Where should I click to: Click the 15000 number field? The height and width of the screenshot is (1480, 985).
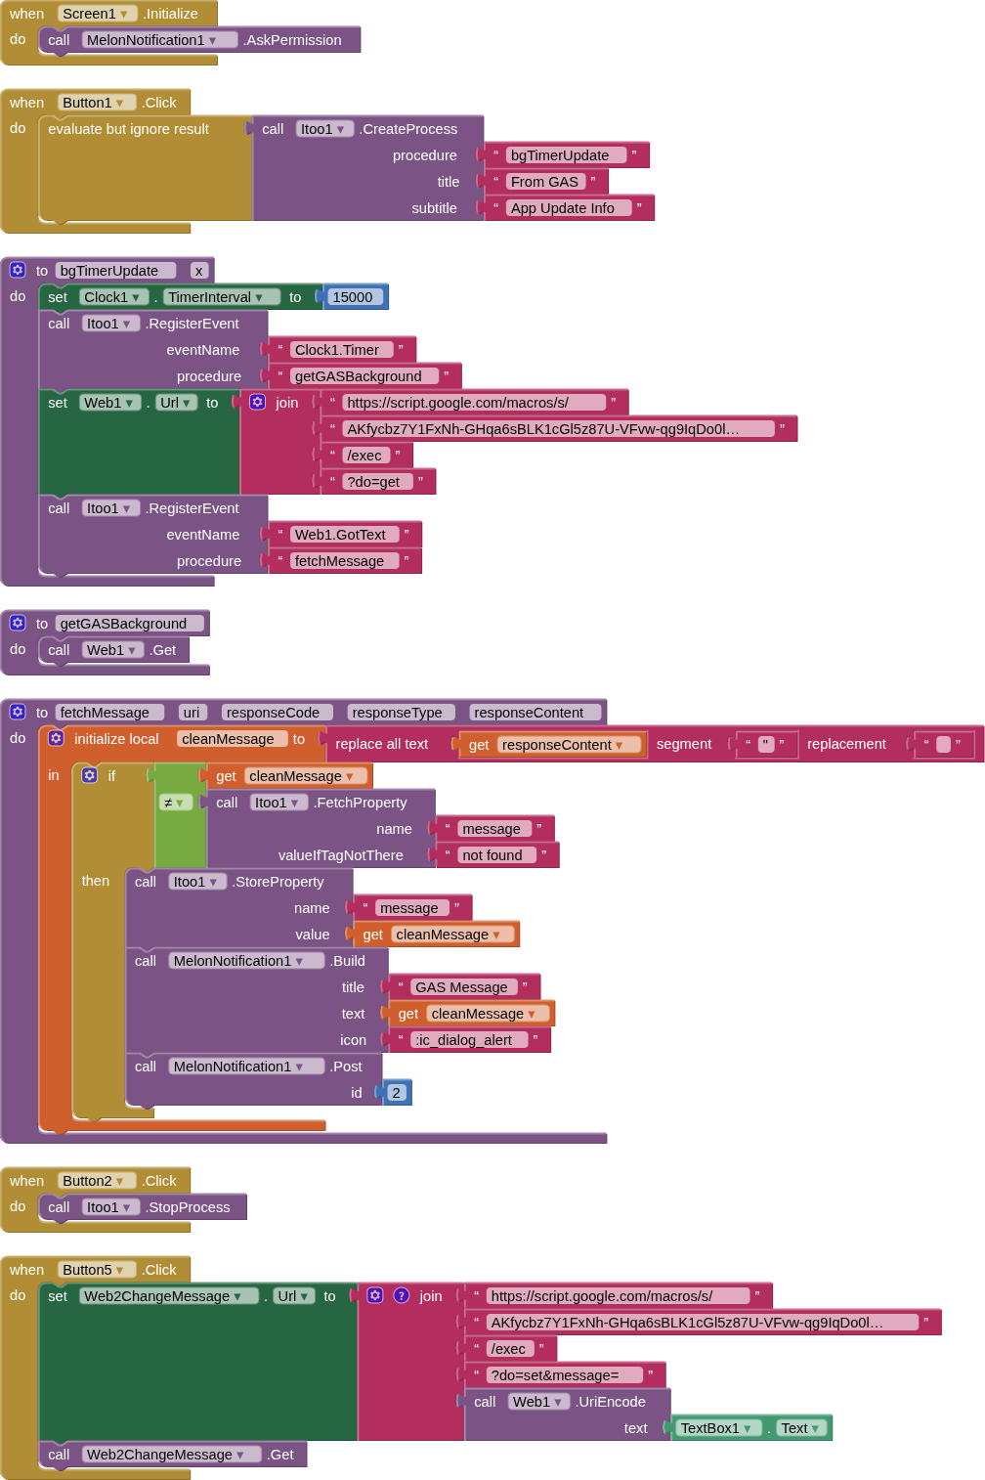[x=353, y=297]
